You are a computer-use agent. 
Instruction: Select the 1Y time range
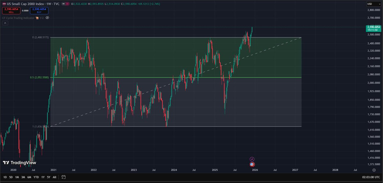coord(43,177)
